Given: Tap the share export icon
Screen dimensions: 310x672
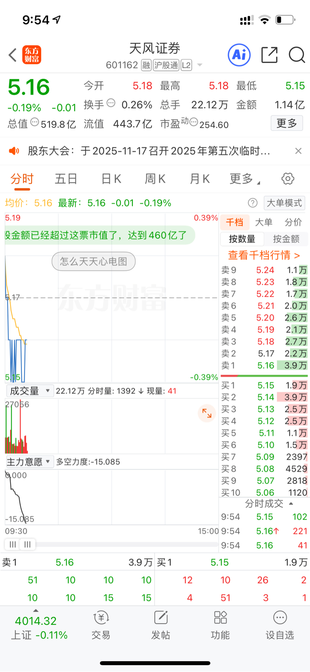Looking at the screenshot, I should pos(269,55).
